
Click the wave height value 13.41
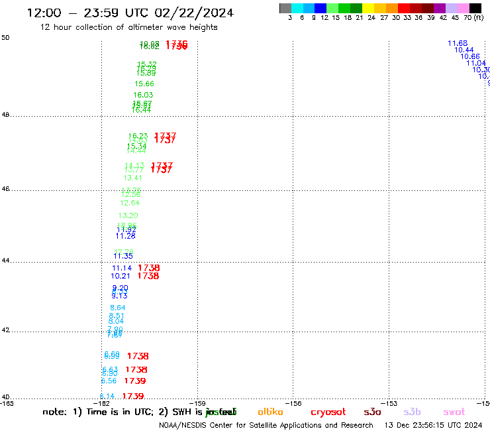[x=133, y=178]
